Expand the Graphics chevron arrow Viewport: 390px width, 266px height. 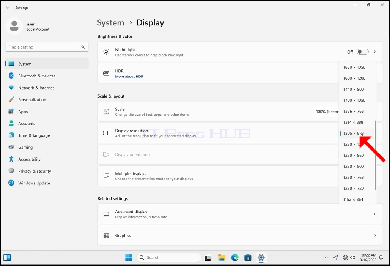[x=374, y=235]
